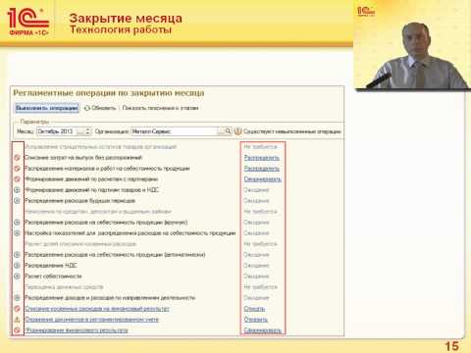
Task: Select row Исправление отрицательных остатков товаров организаций
Action: 101,147
